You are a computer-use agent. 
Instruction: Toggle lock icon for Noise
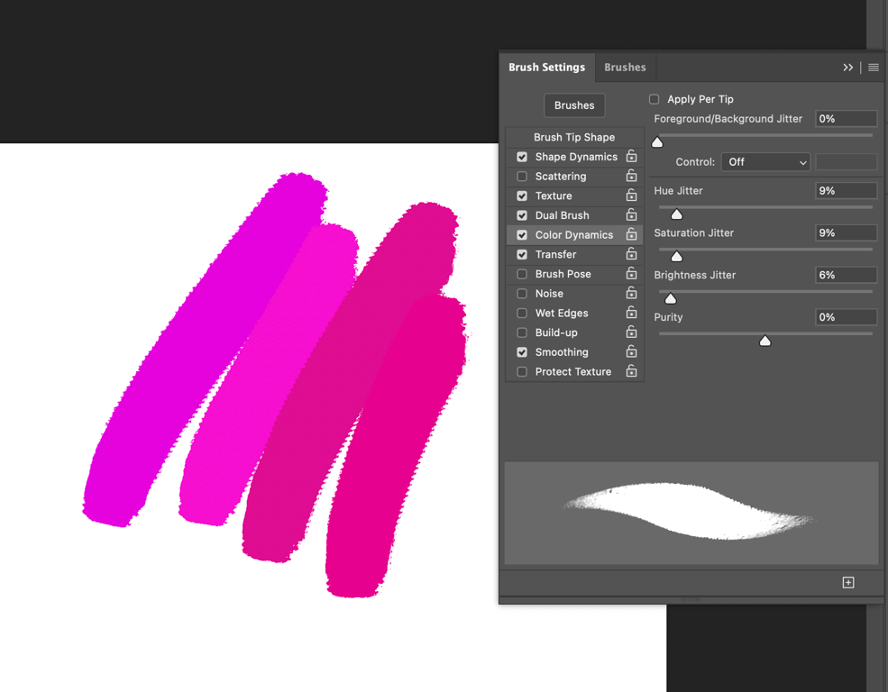click(x=631, y=293)
